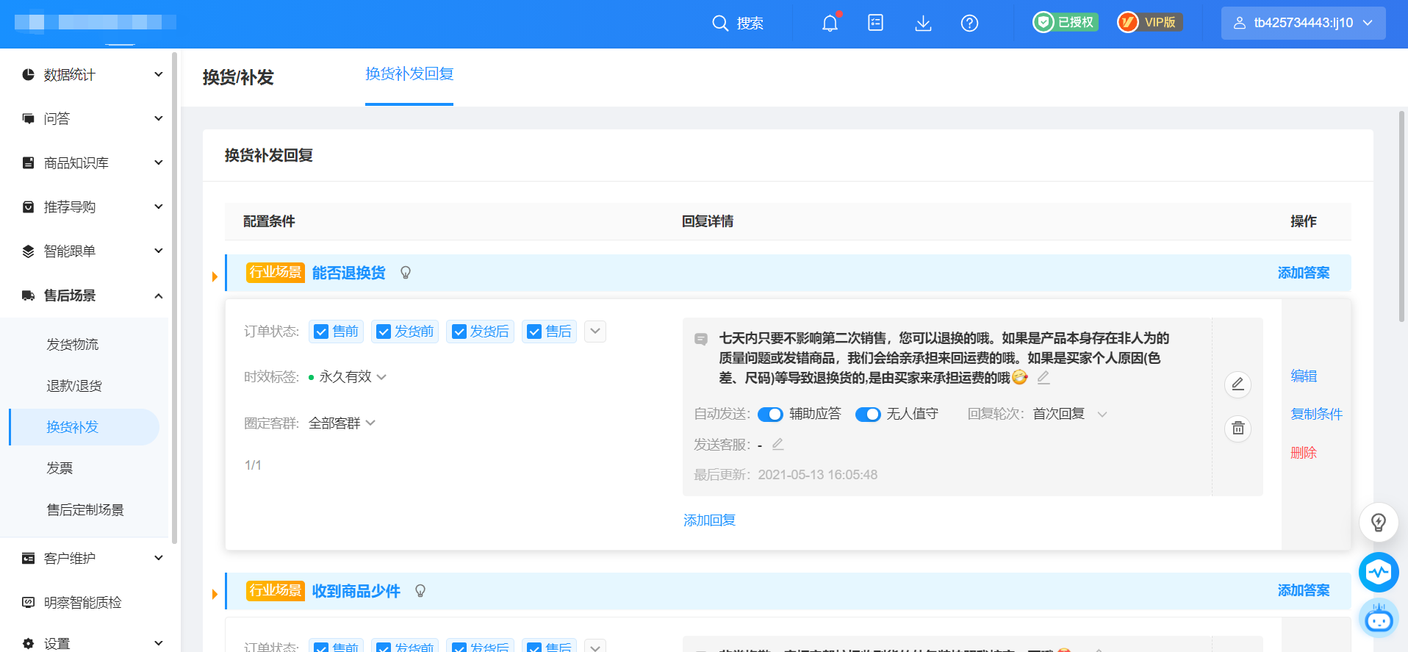Open the help question mark icon
The width and height of the screenshot is (1408, 652).
pyautogui.click(x=969, y=23)
